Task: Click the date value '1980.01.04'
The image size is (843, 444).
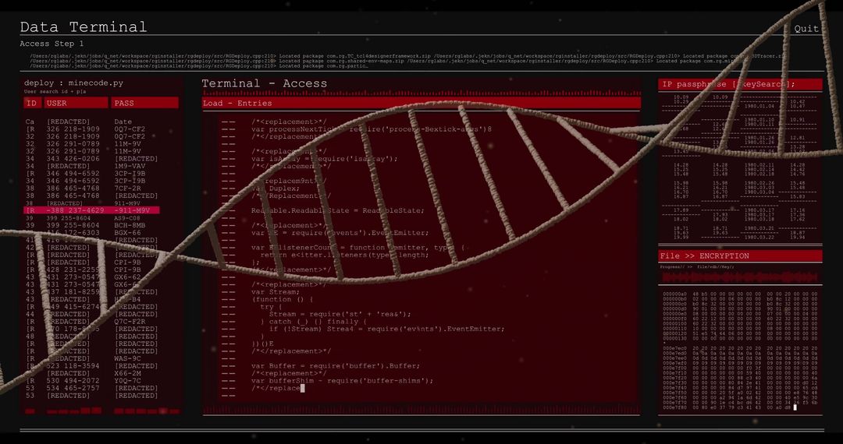Action: tap(759, 106)
